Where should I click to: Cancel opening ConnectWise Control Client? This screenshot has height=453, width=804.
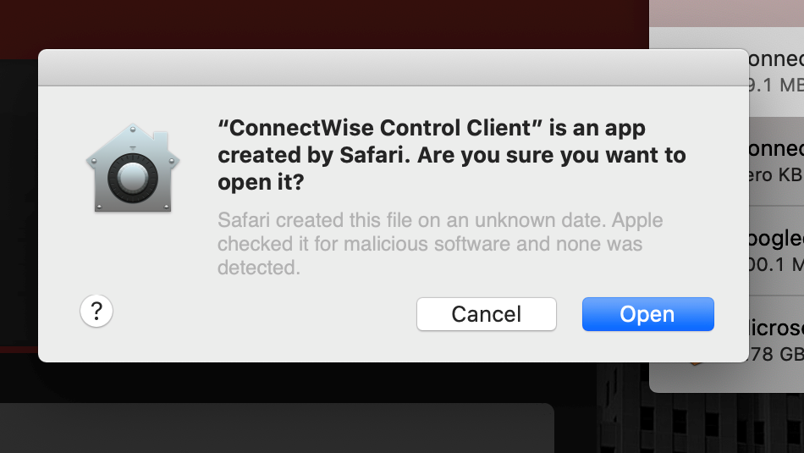click(486, 314)
